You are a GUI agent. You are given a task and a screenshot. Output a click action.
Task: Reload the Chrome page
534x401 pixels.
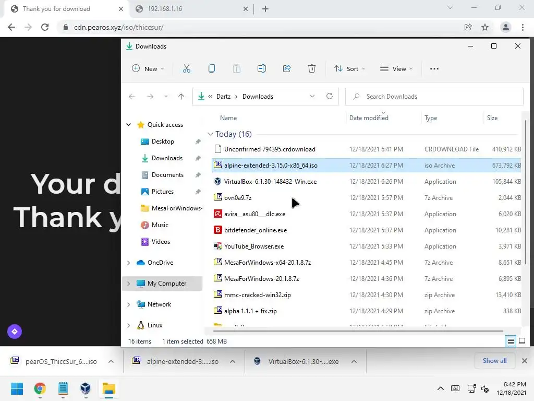pyautogui.click(x=45, y=27)
